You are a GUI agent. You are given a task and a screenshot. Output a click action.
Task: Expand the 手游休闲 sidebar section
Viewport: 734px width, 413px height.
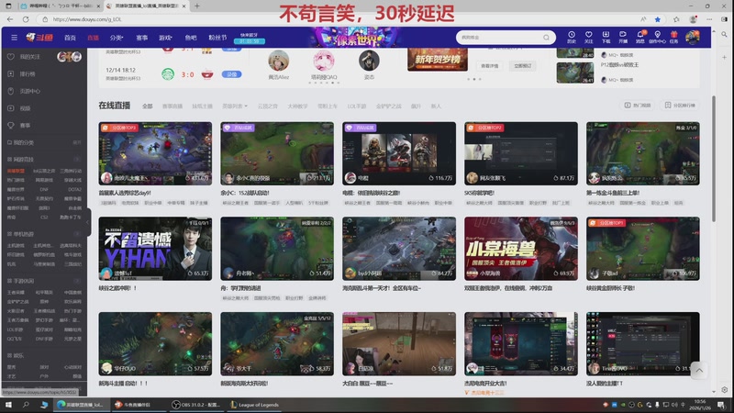tap(77, 281)
